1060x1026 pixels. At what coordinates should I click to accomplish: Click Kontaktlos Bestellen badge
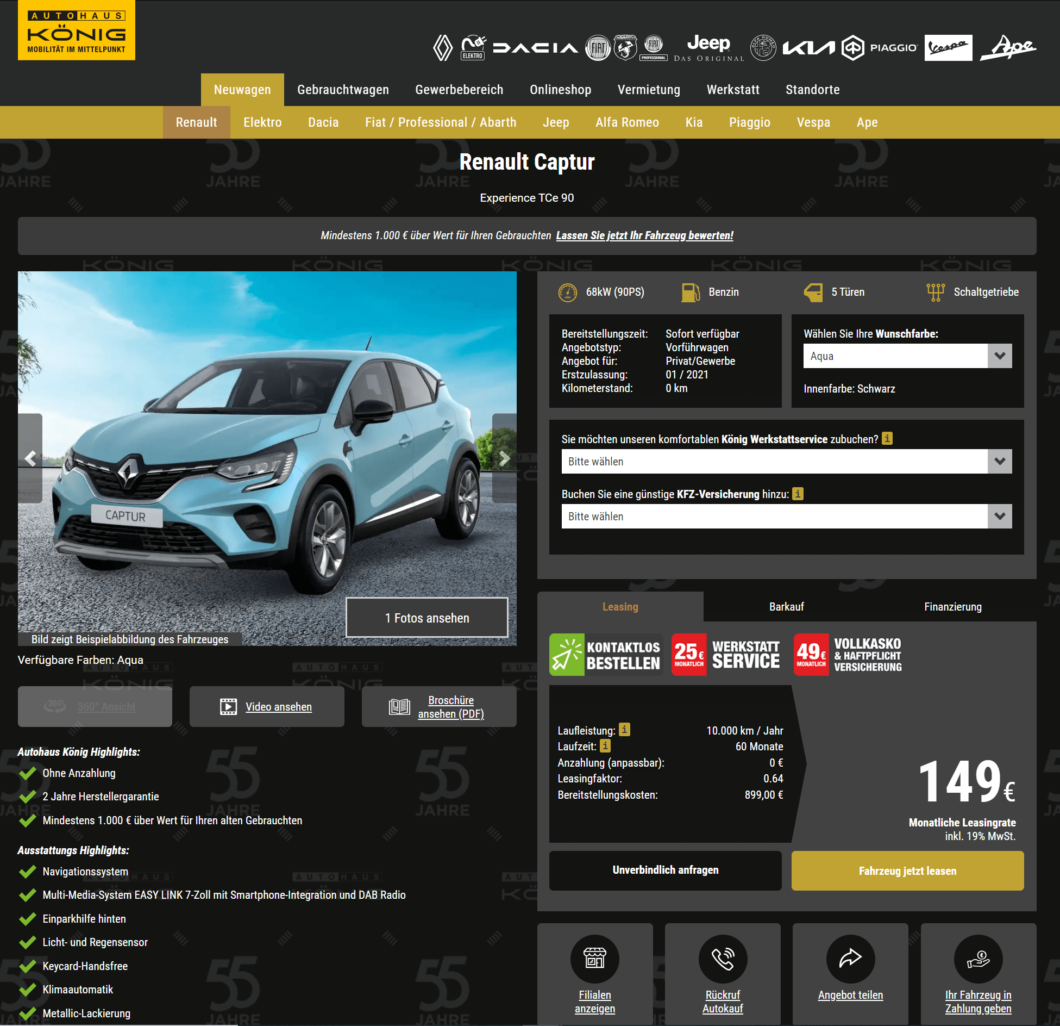[606, 655]
